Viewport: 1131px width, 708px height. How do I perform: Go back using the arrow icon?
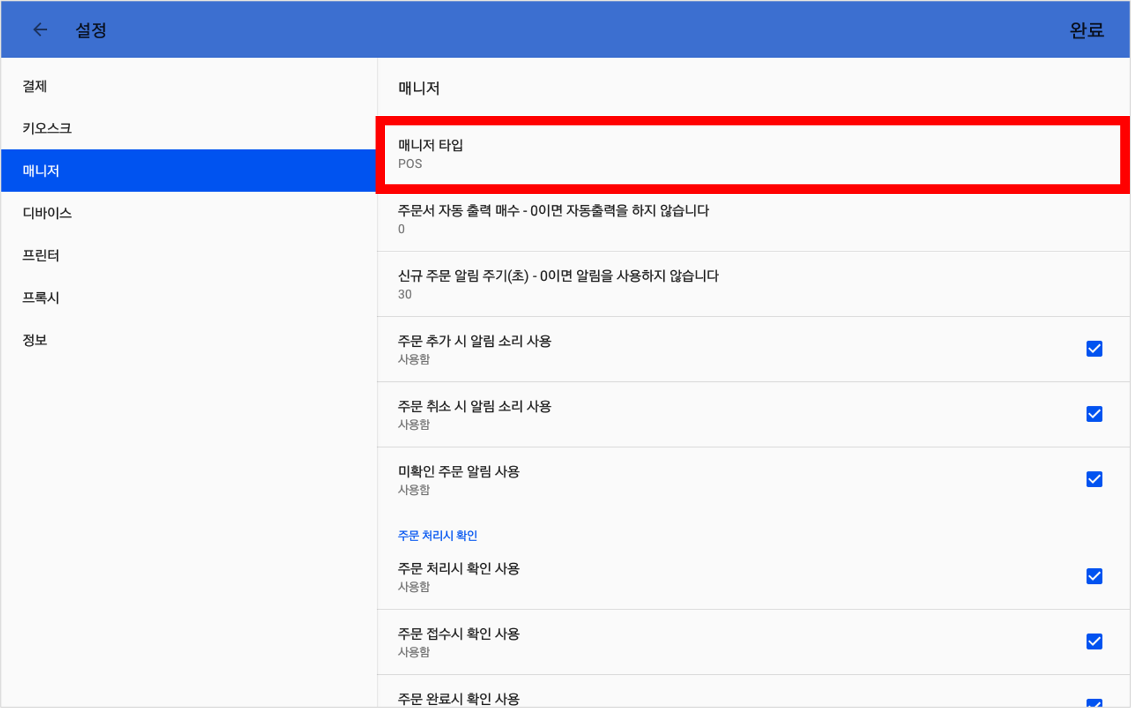[x=40, y=29]
